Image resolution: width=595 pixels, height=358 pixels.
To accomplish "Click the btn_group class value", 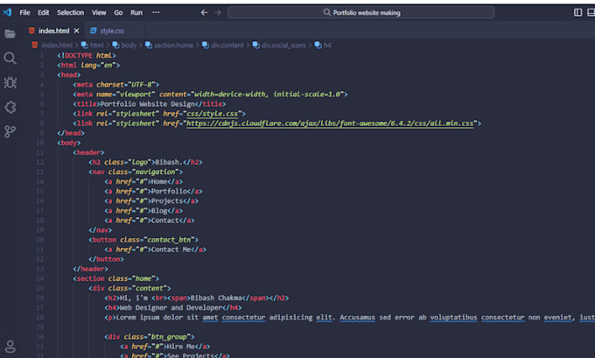I will 169,337.
